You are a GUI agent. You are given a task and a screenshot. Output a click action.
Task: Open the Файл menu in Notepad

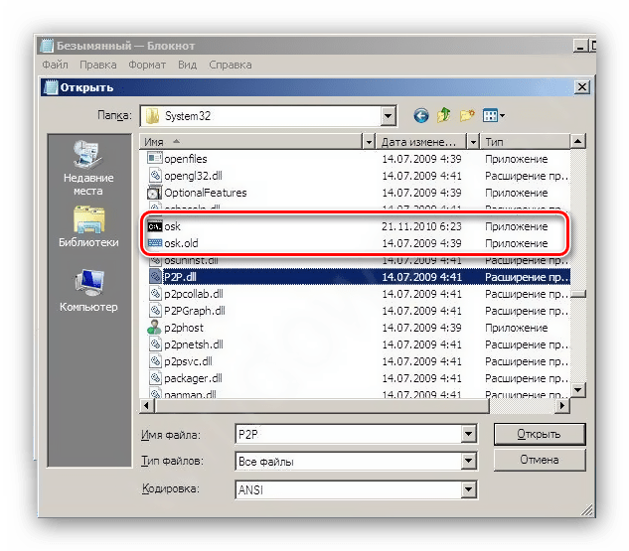coord(55,65)
